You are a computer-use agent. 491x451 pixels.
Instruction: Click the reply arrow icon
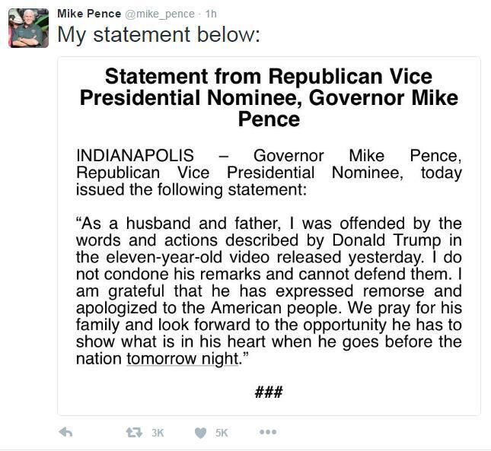point(65,432)
